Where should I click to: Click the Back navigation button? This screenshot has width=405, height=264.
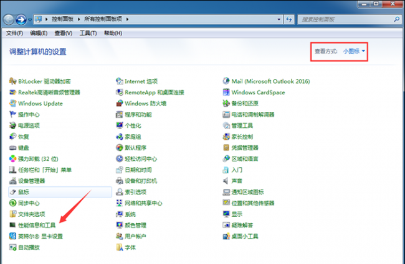click(x=8, y=20)
